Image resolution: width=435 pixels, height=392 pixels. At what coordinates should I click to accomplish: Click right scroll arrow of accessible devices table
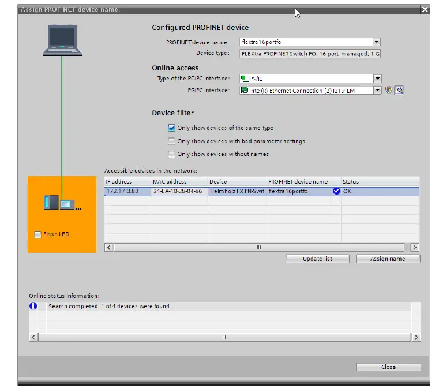415,247
